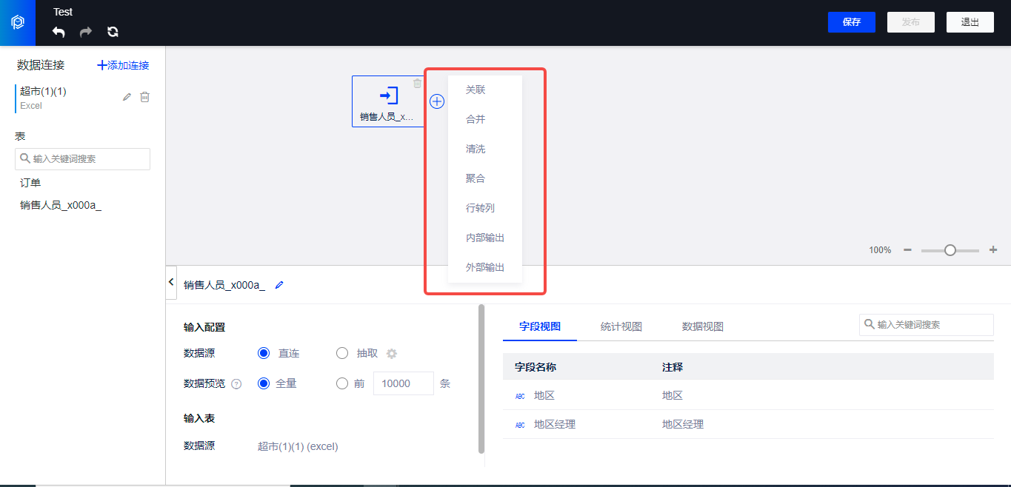This screenshot has height=487, width=1011.
Task: Click the 字段名称 column header
Action: [535, 366]
